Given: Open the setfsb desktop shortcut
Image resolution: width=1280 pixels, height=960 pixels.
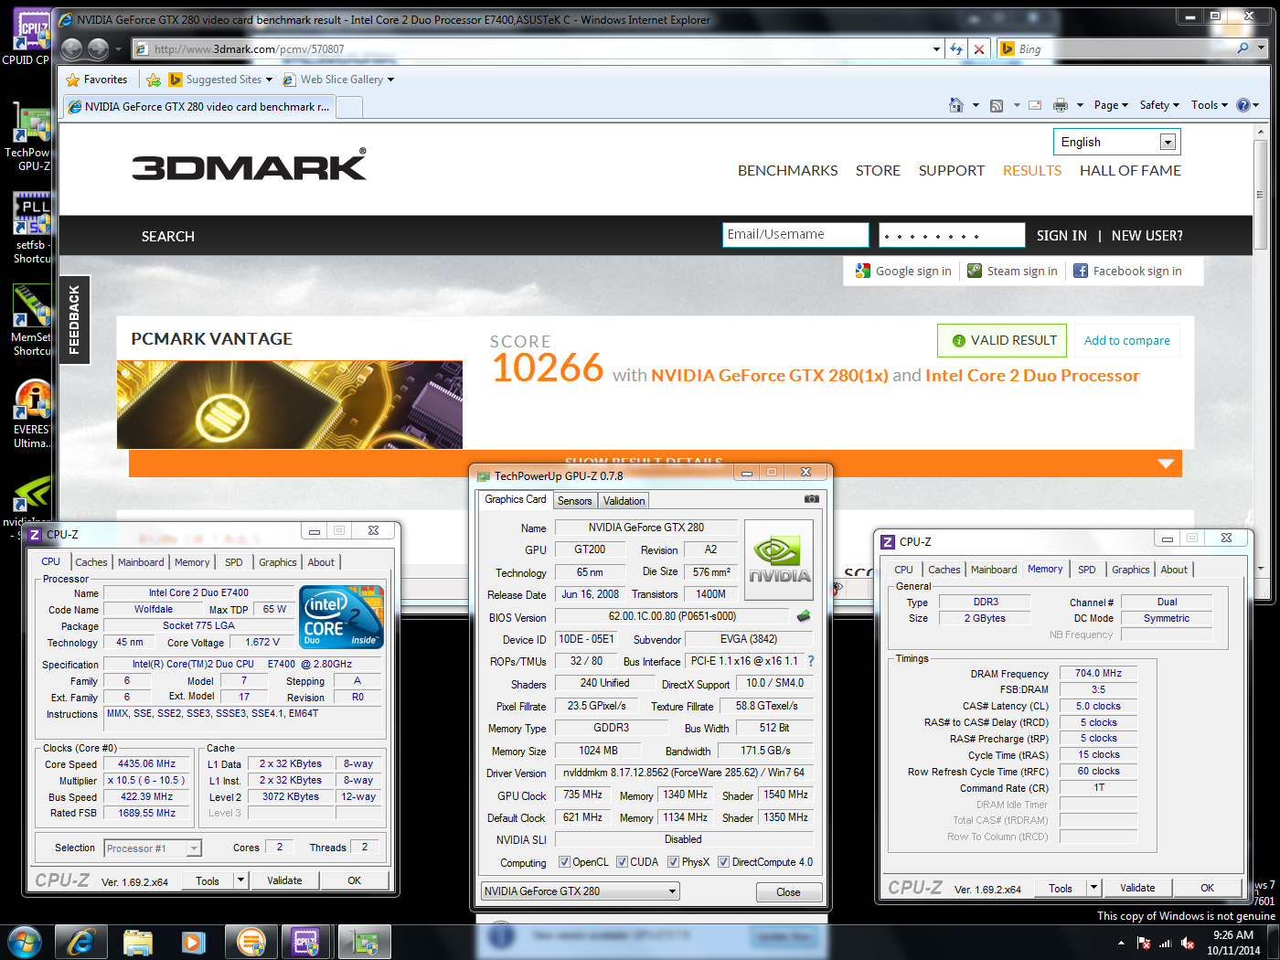Looking at the screenshot, I should [30, 229].
